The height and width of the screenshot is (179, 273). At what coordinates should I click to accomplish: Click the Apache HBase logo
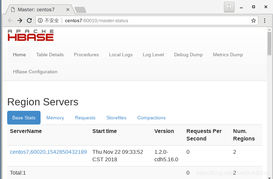[31, 35]
